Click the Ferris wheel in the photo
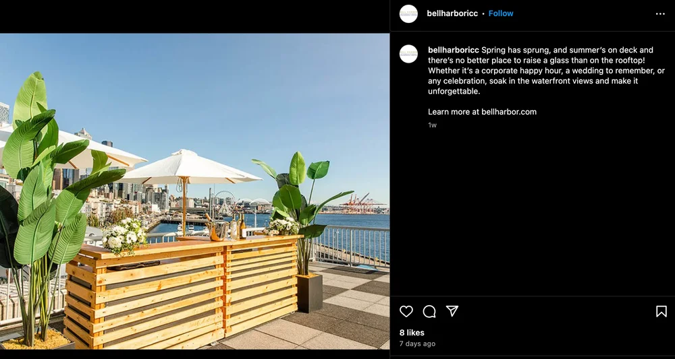 pos(224,203)
